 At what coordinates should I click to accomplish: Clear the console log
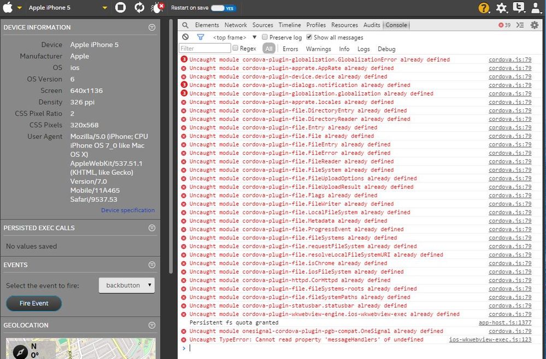(x=186, y=37)
